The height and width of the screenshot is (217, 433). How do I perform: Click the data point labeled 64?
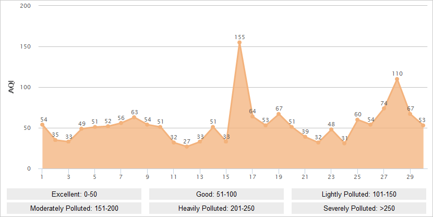coord(252,116)
